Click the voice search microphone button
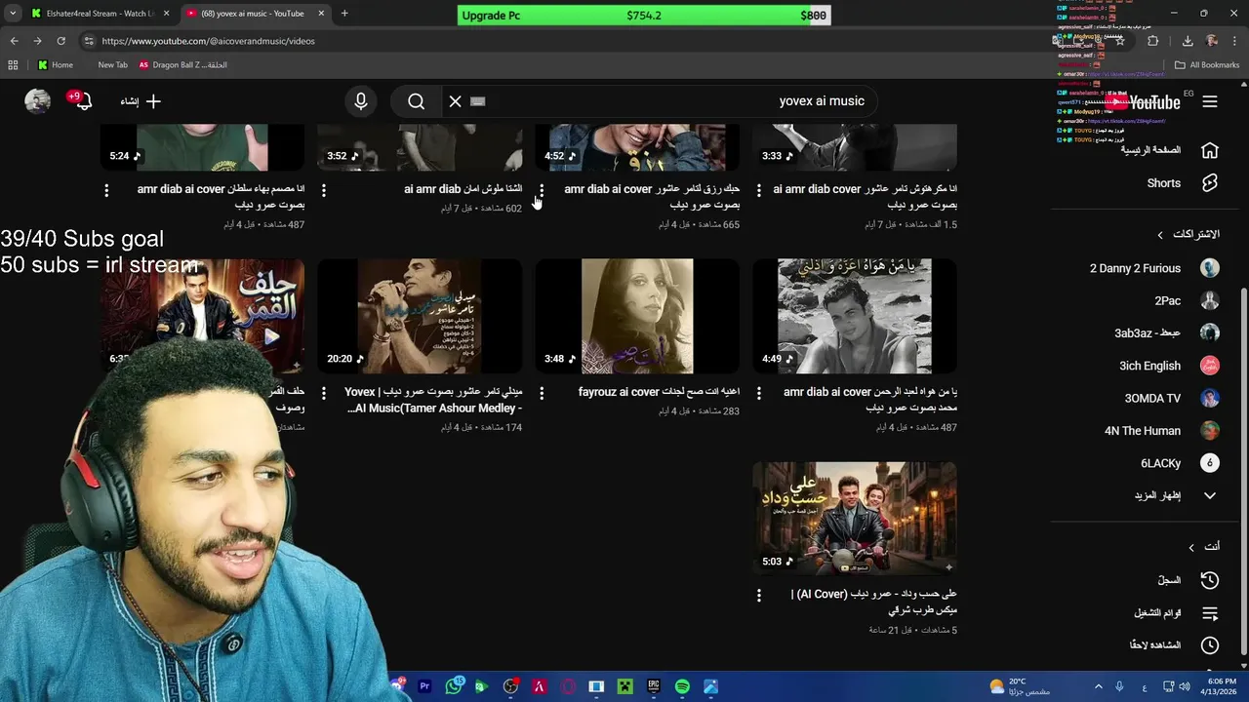 [x=361, y=101]
